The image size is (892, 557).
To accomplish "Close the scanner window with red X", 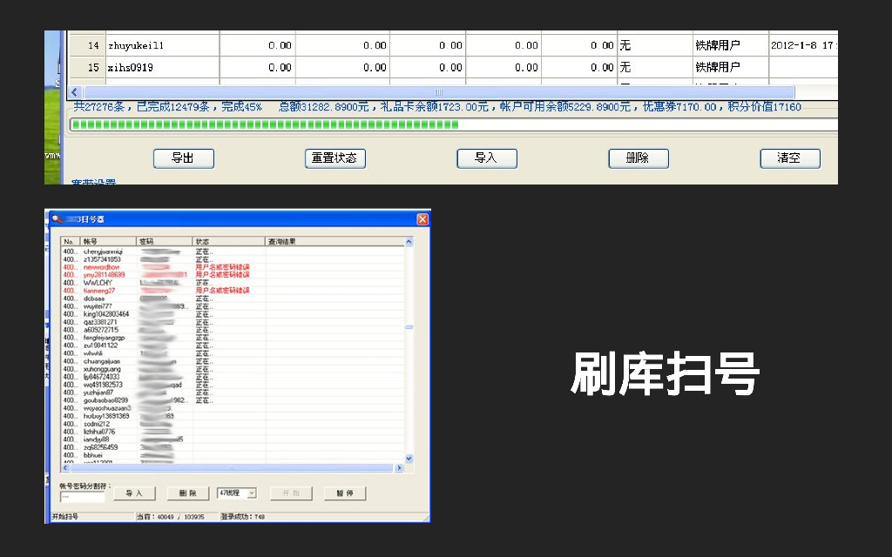I will 422,219.
